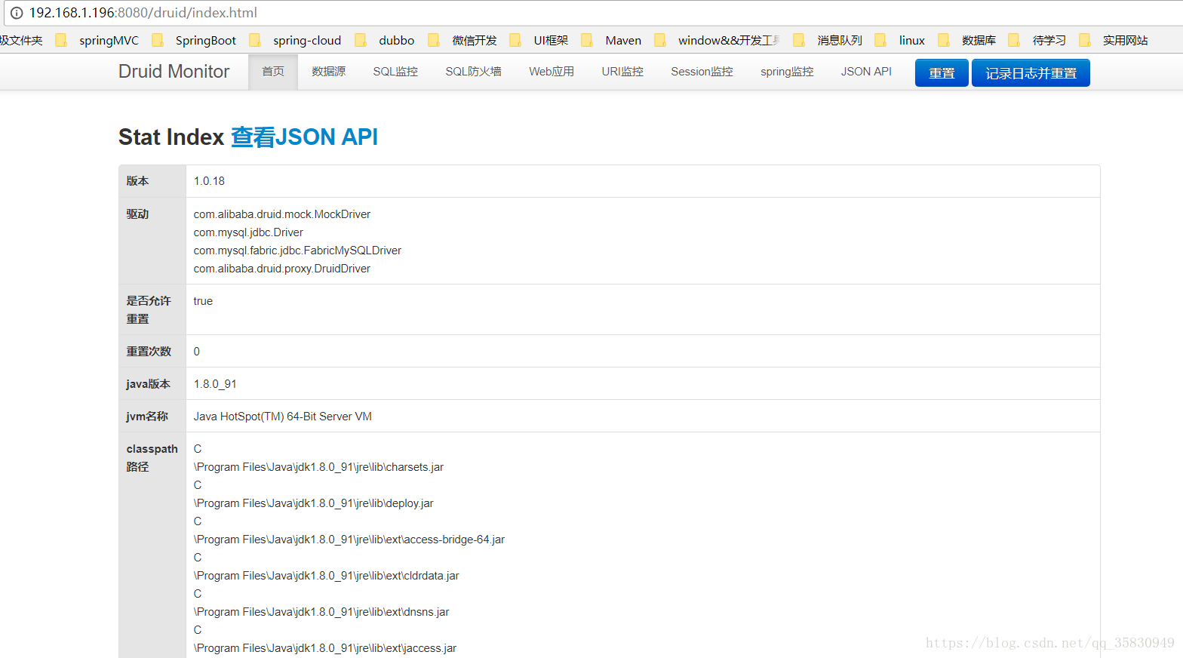Open the 微信开发 bookmark folder
Screen dimensions: 1183x658
coord(462,40)
